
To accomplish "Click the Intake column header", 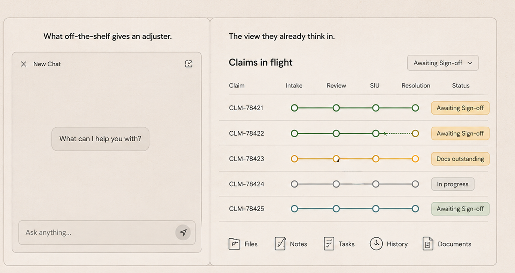I will (294, 85).
